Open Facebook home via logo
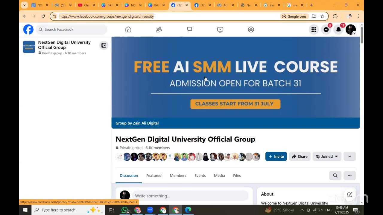The width and height of the screenshot is (383, 215). 28,30
